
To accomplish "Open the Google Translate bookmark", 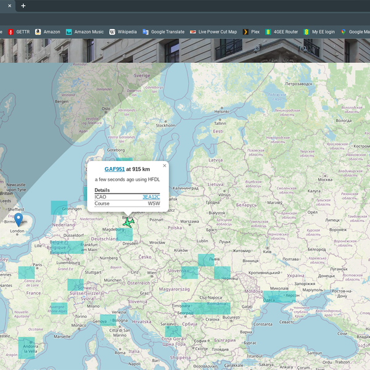I will (x=163, y=31).
